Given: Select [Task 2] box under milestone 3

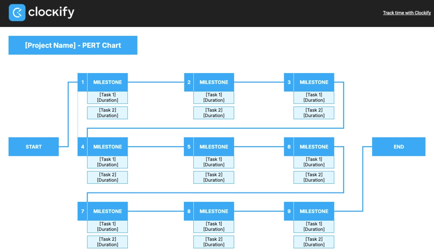Looking at the screenshot, I should pos(314,113).
